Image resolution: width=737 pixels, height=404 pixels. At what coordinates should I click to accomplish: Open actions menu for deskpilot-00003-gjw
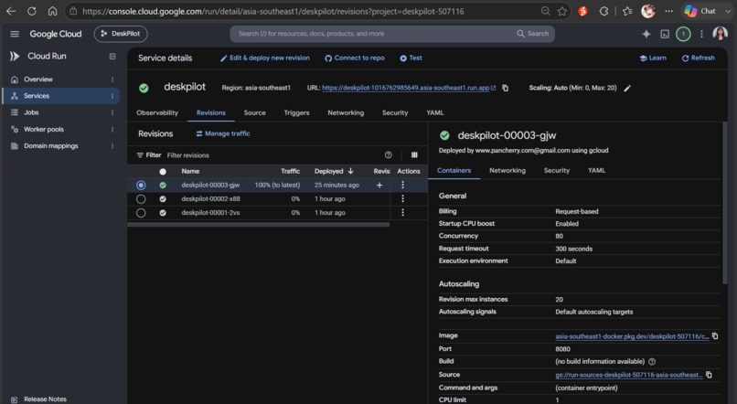(x=403, y=185)
